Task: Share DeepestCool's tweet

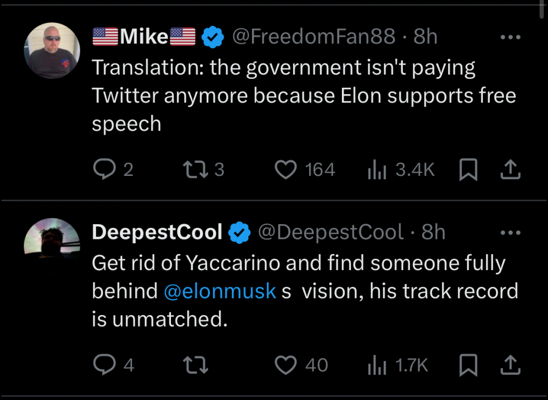Action: coord(510,365)
